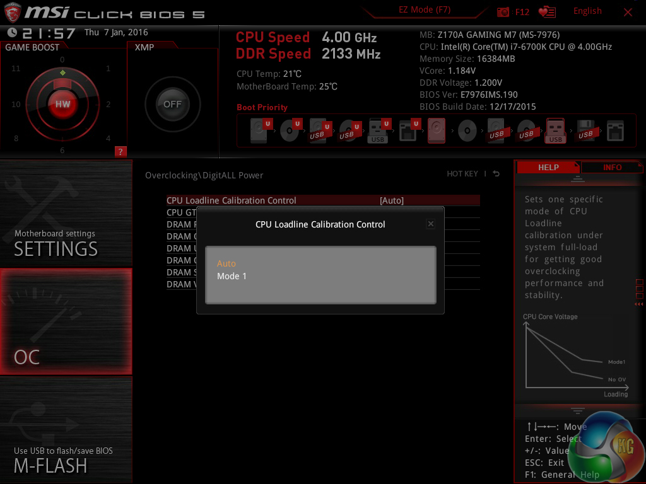The height and width of the screenshot is (484, 646).
Task: Open the favorites heart list icon
Action: [547, 12]
